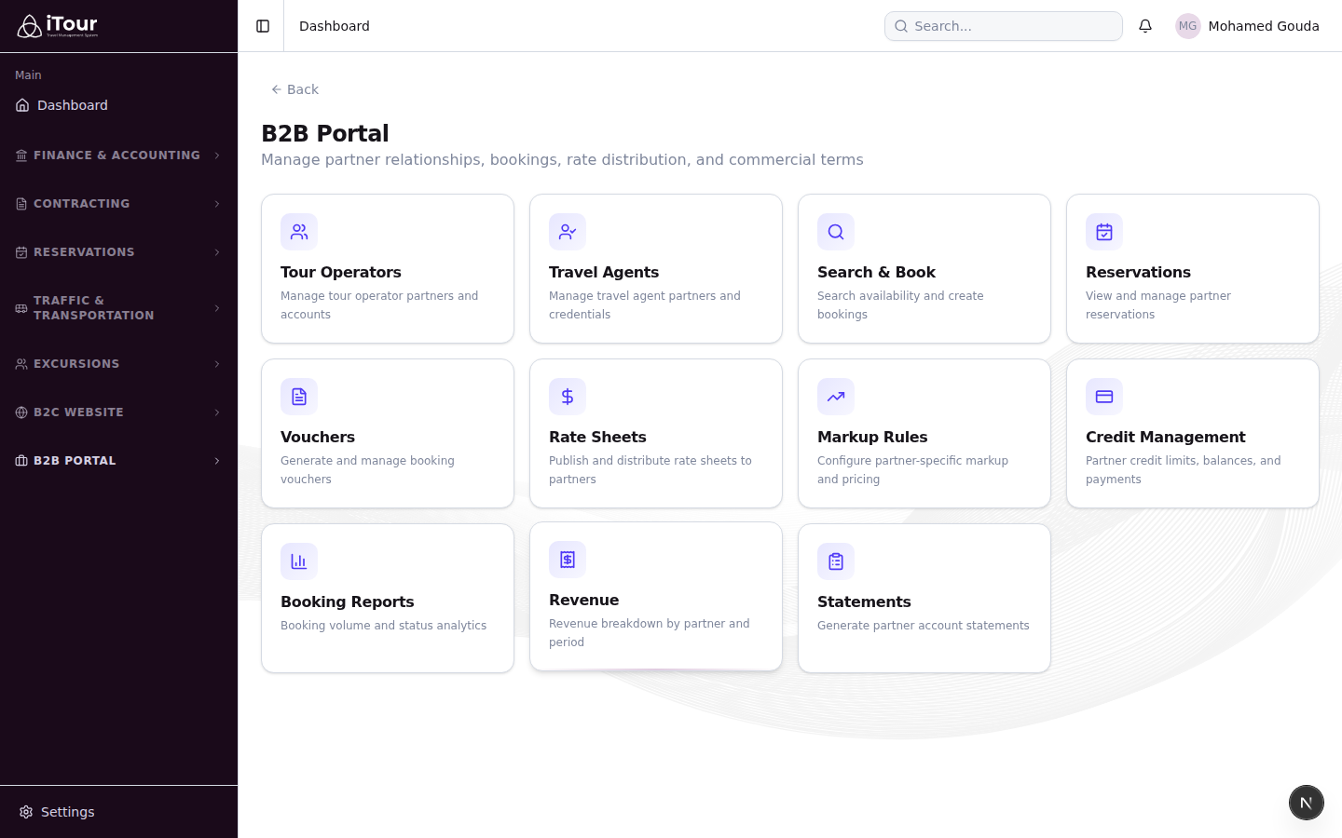Viewport: 1342px width, 838px height.
Task: Click the Tour Operators card icon
Action: click(299, 232)
